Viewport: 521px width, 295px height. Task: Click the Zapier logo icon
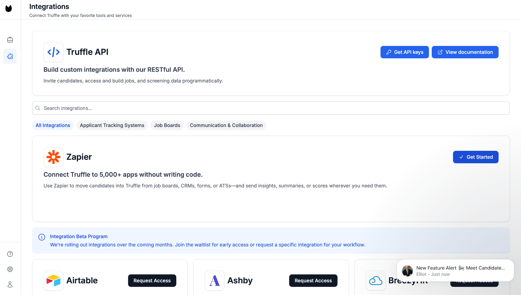coord(53,157)
